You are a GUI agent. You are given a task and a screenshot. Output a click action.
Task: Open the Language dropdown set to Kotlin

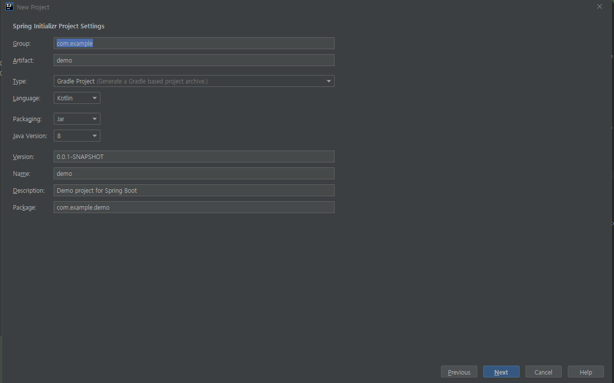click(77, 98)
